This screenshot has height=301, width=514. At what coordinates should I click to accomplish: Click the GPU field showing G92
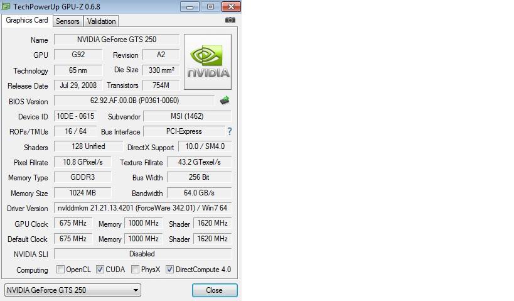click(78, 55)
